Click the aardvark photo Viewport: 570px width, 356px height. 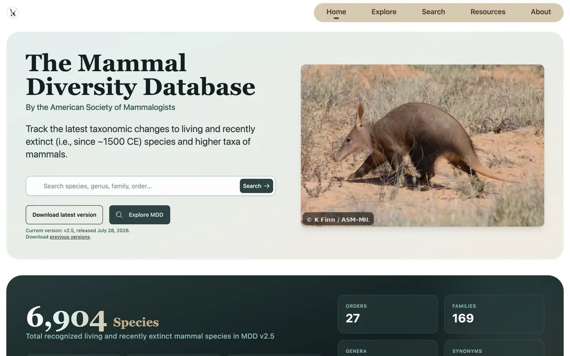[x=422, y=146]
